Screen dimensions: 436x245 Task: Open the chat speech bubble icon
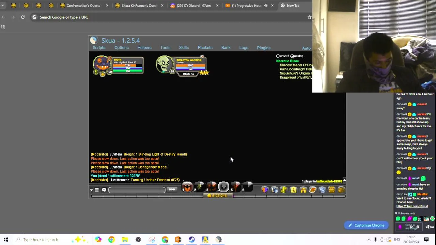(104, 190)
